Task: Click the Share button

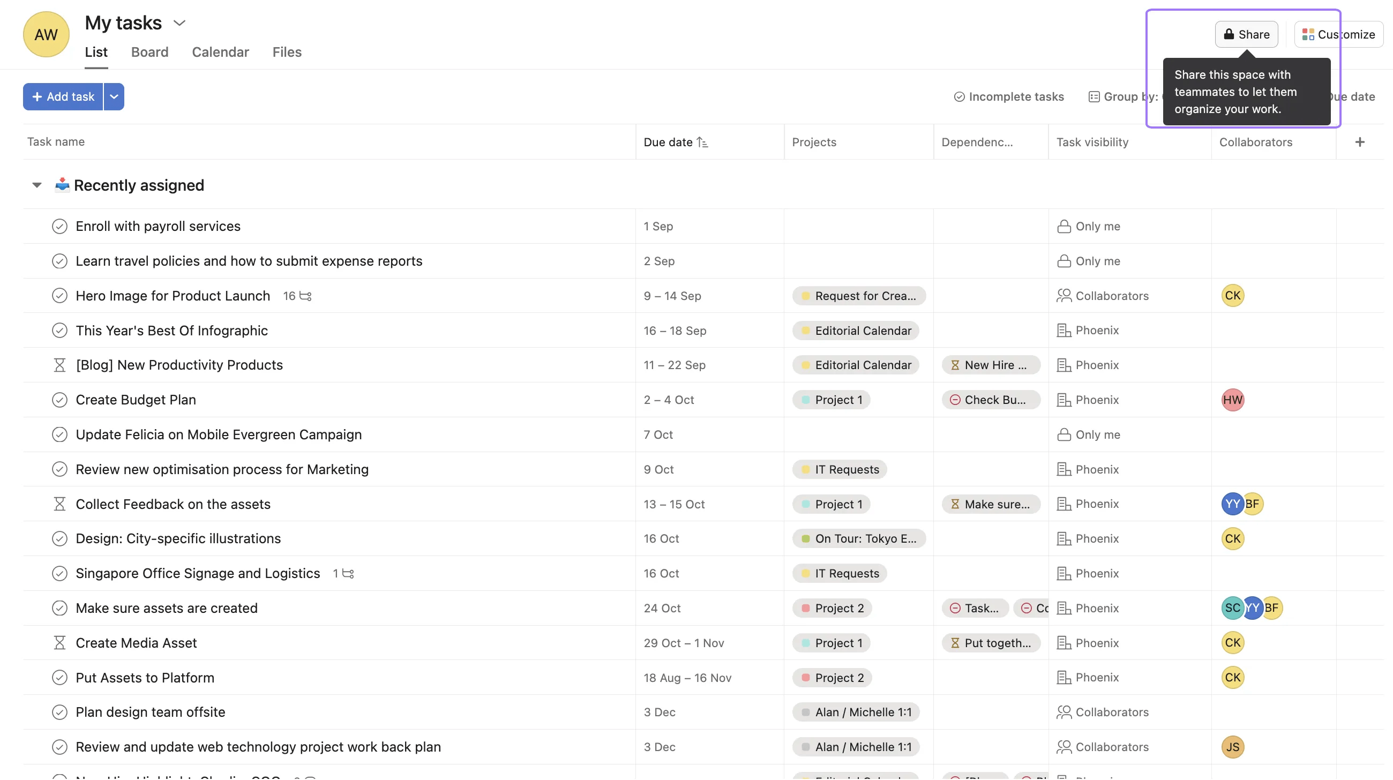Action: pos(1246,34)
